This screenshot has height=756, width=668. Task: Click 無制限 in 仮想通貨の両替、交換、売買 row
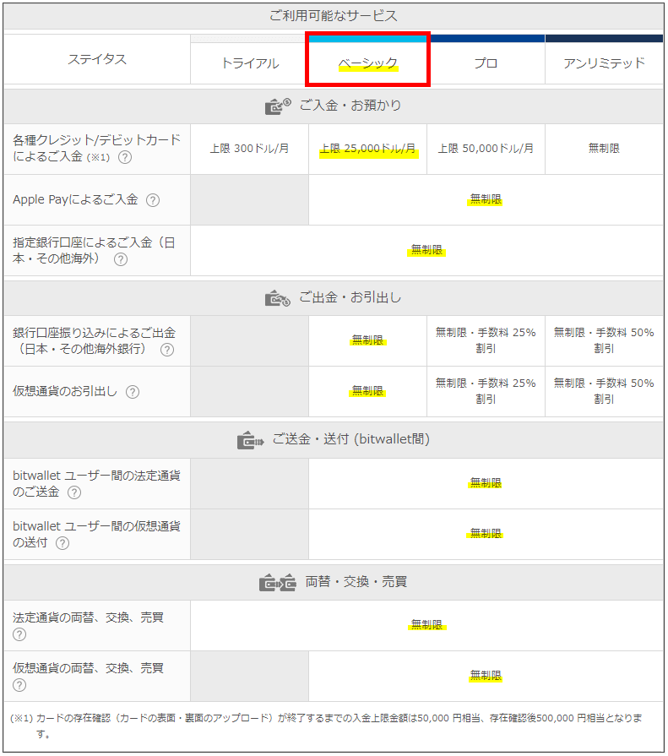tap(486, 676)
